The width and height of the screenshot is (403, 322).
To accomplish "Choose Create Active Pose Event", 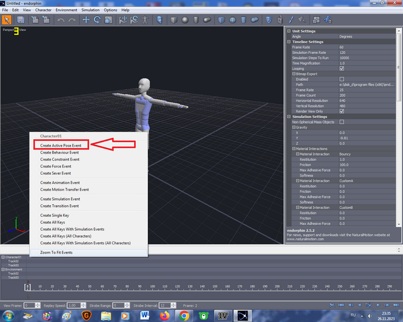I will [60, 145].
